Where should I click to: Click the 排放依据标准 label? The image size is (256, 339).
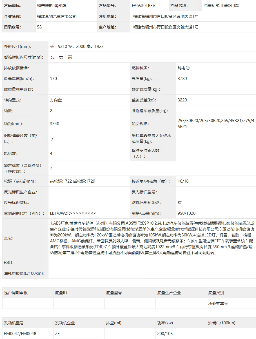pyautogui.click(x=17, y=68)
